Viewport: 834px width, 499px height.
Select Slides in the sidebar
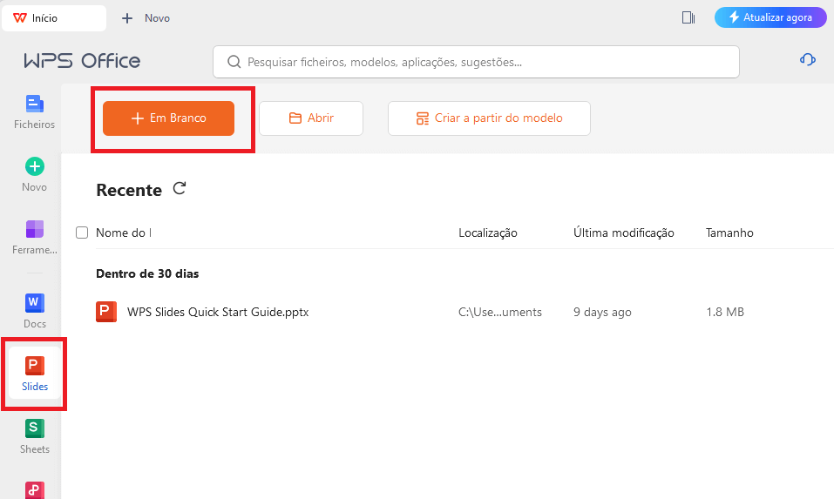pos(35,374)
